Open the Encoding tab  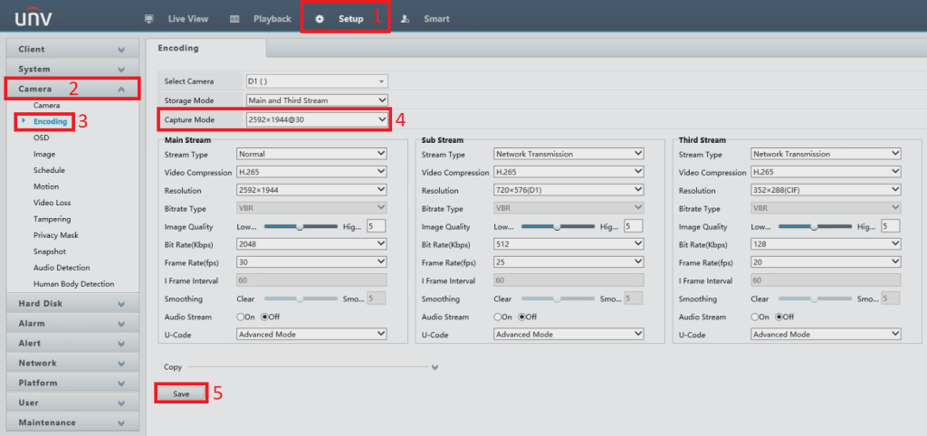(178, 48)
